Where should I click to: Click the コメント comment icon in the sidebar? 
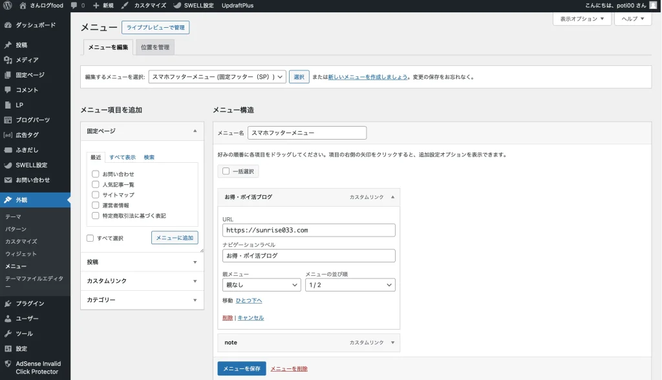(8, 90)
